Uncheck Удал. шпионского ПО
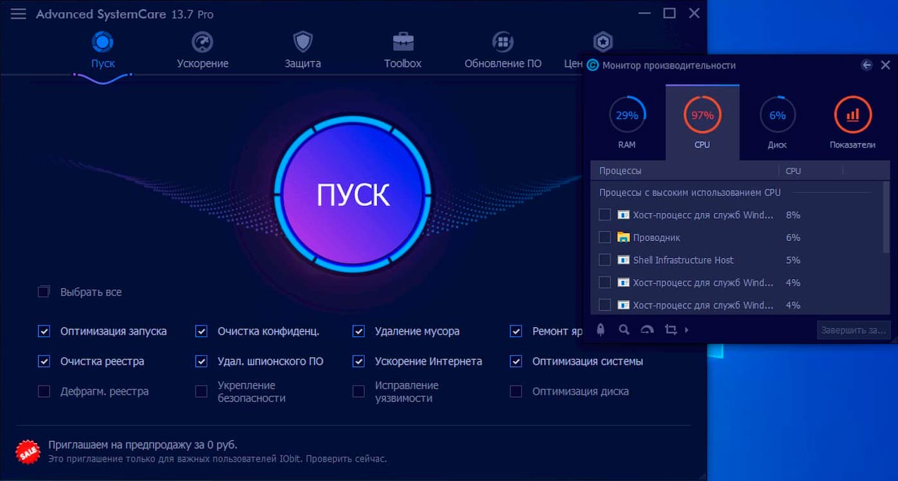898x481 pixels. coord(201,362)
